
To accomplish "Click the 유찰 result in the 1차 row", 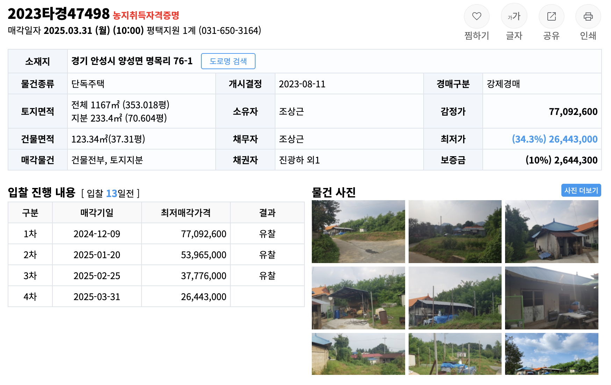I will click(x=267, y=234).
